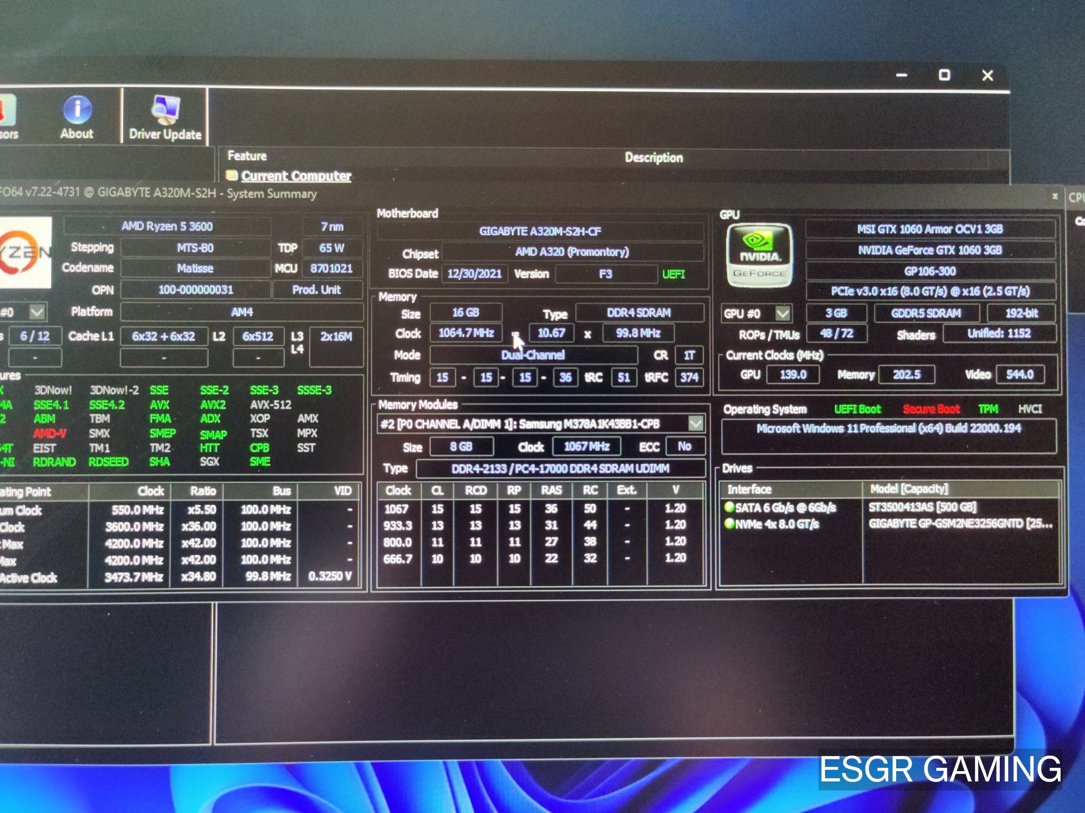
Task: Click the module clock 1067 MHz field
Action: tap(587, 446)
